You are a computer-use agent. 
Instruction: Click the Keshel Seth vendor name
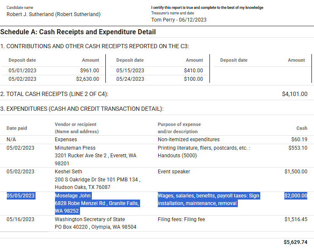69,172
